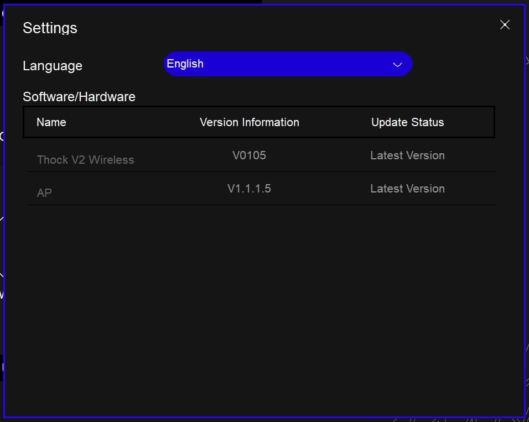Click Latest Version status for Thock V2 Wireless

click(x=407, y=155)
